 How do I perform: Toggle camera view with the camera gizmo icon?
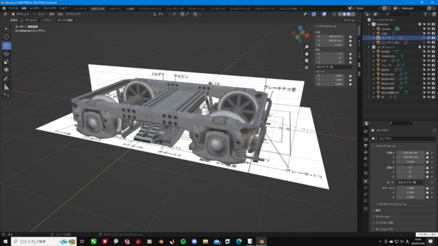pyautogui.click(x=307, y=61)
